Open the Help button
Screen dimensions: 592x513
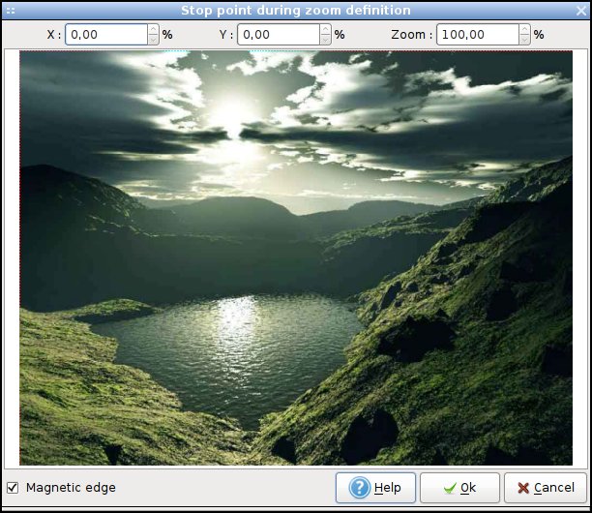click(375, 488)
